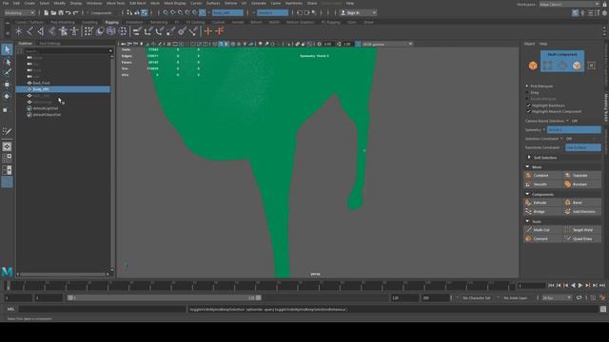Click the Play forwards button

[580, 285]
